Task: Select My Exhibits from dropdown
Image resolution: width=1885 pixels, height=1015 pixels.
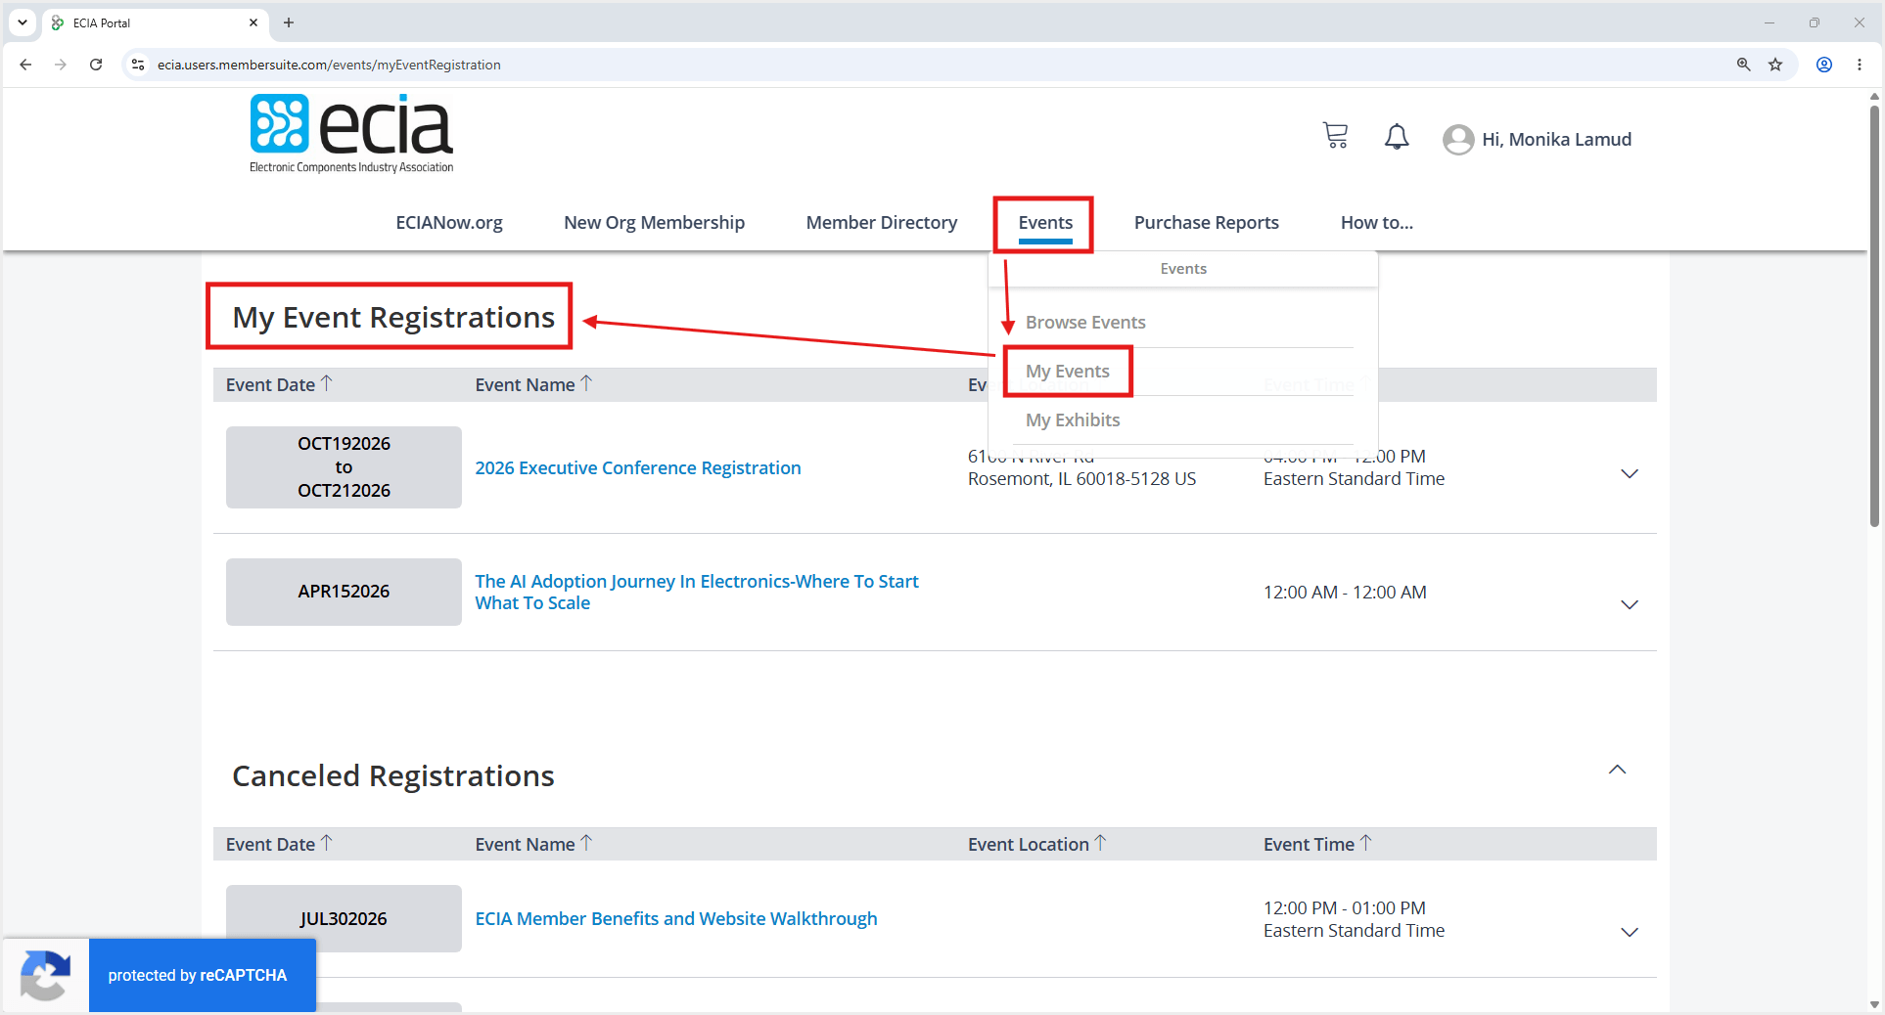Action: [1073, 420]
